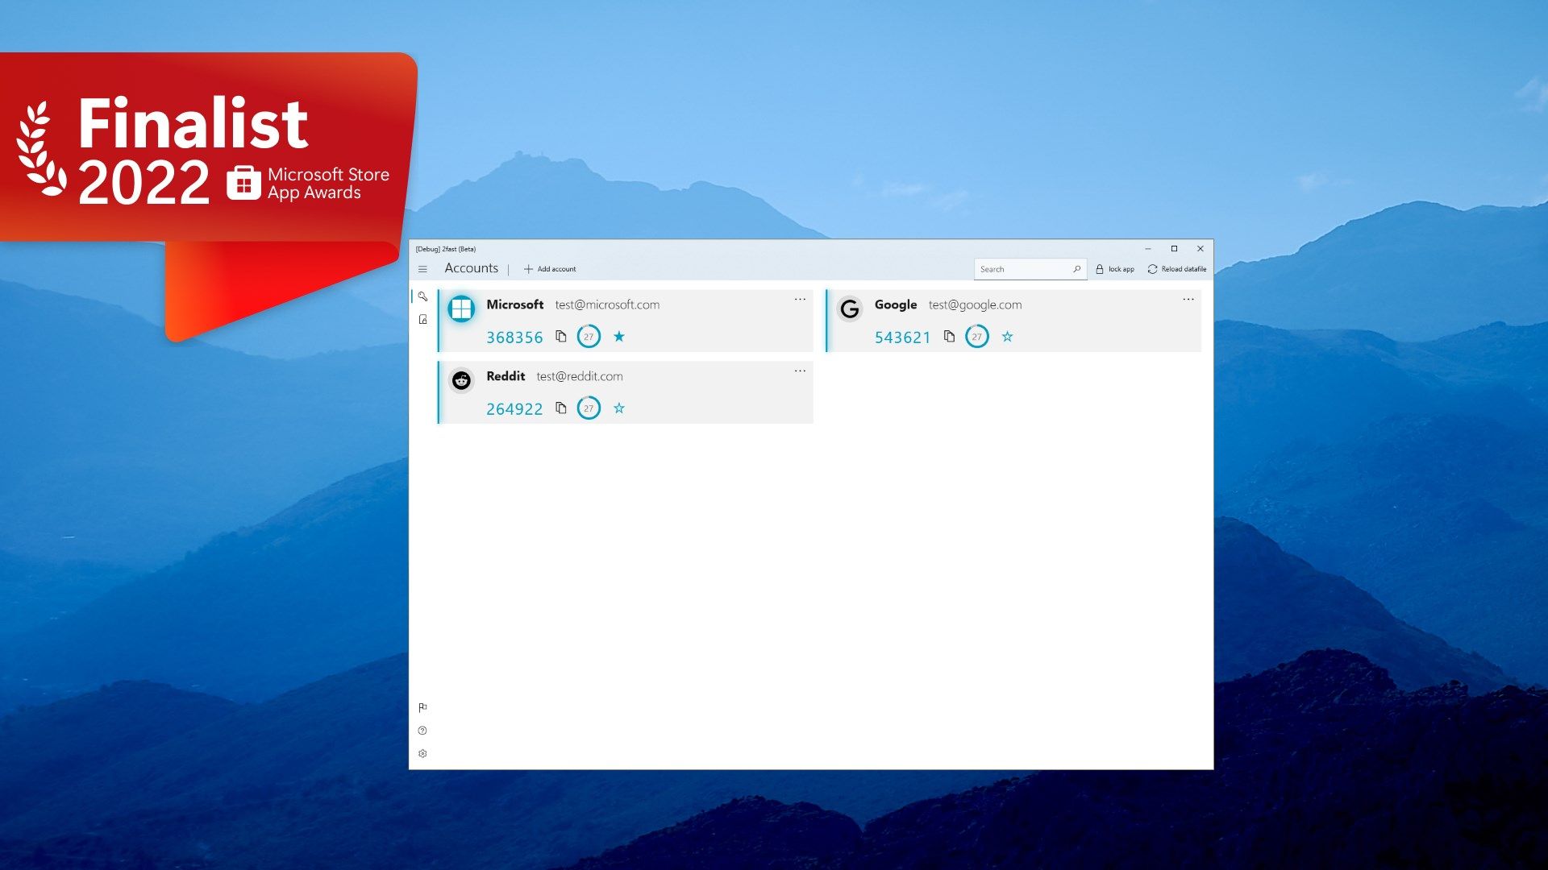This screenshot has width=1548, height=870.
Task: Mark the Google account as favorite
Action: pyautogui.click(x=1008, y=337)
